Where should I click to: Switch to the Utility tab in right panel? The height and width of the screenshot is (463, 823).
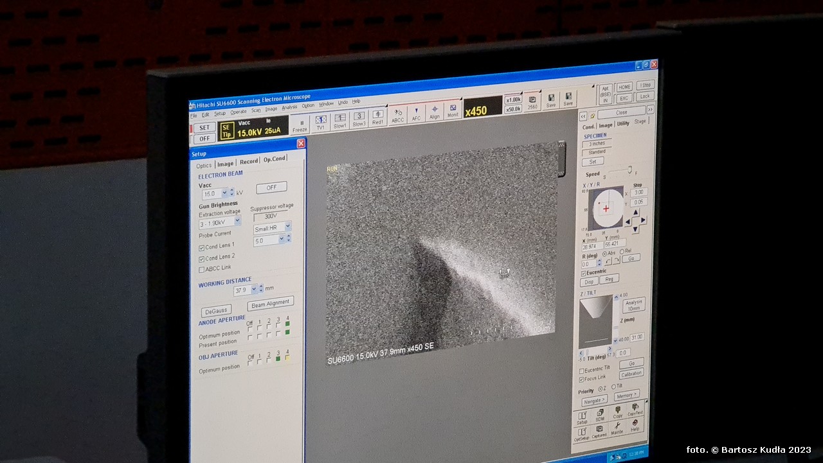[623, 123]
